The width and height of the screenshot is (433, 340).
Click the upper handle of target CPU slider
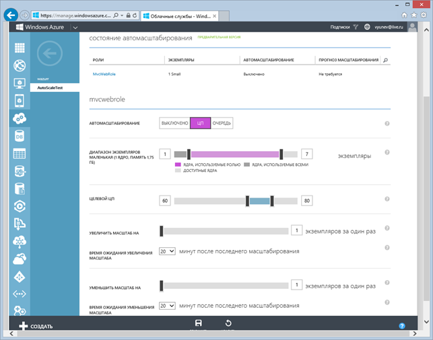272,201
